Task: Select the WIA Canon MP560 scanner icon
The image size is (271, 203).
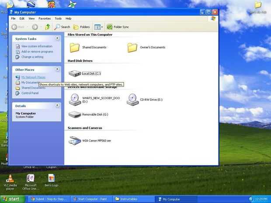Action: point(75,141)
